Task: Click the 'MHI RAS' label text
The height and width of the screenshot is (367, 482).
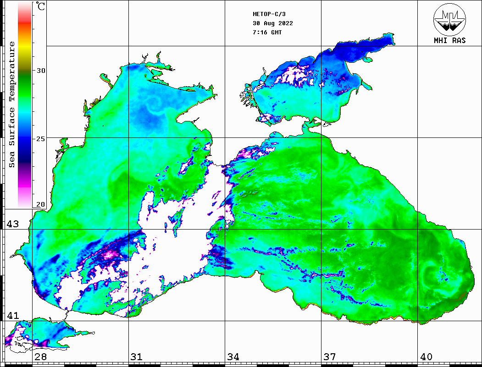Action: point(449,40)
